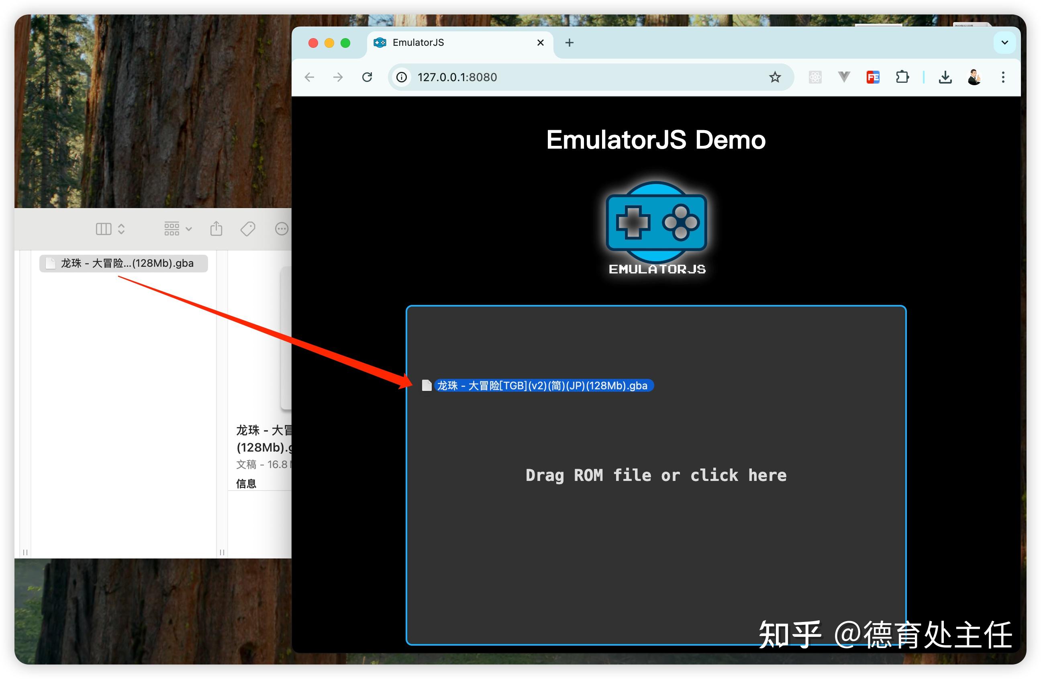Show Chrome downloads
The image size is (1041, 679).
pos(945,78)
